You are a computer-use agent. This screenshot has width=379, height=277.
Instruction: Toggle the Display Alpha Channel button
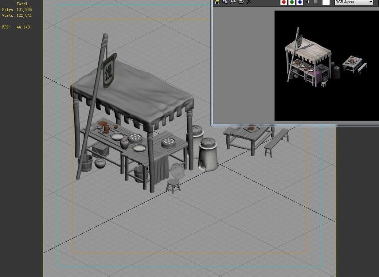click(308, 2)
